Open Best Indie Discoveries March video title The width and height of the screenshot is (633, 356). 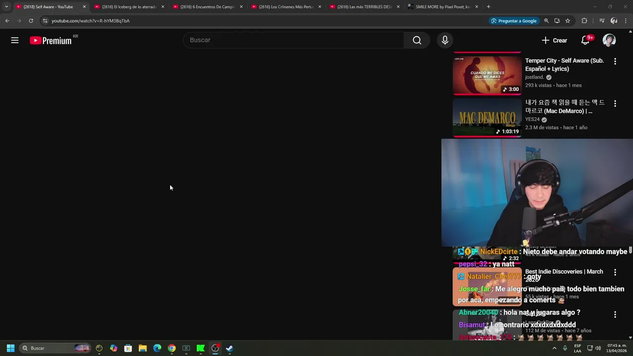[564, 275]
